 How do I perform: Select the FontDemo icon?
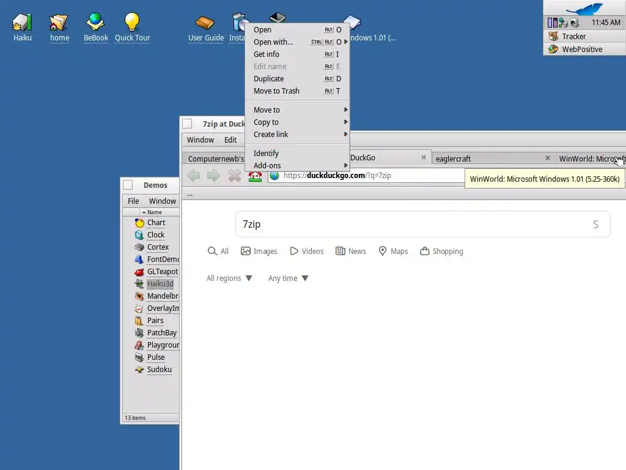click(139, 259)
